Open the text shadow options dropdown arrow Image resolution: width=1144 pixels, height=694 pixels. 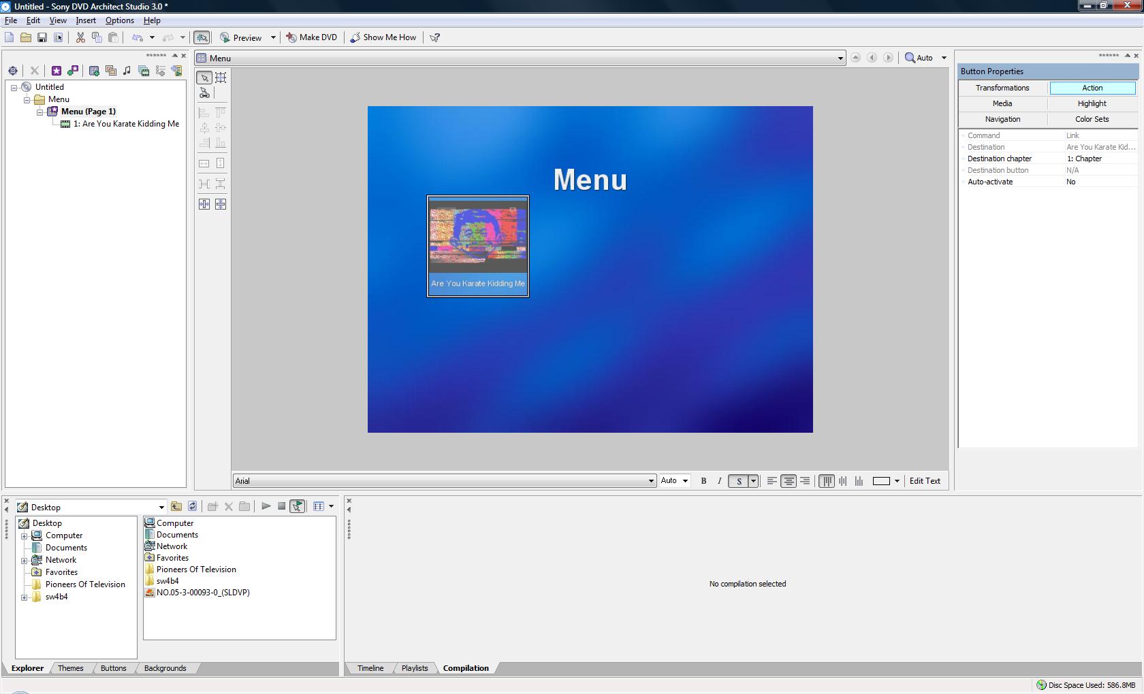coord(753,481)
